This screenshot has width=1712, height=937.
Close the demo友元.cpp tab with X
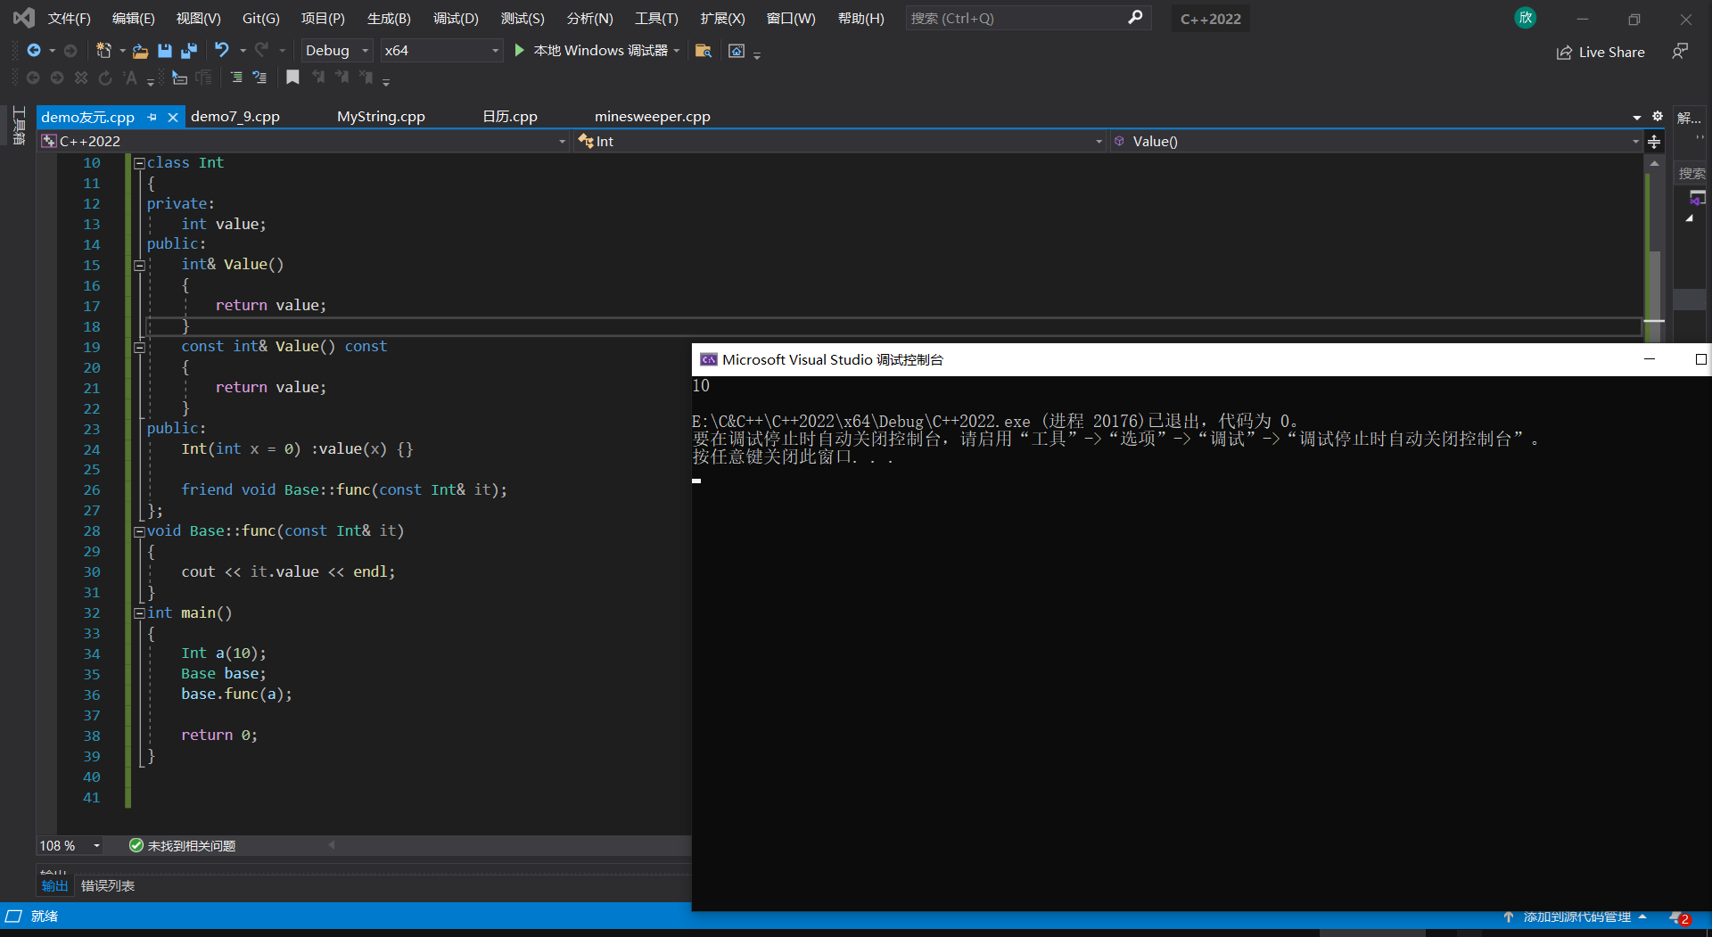click(173, 117)
